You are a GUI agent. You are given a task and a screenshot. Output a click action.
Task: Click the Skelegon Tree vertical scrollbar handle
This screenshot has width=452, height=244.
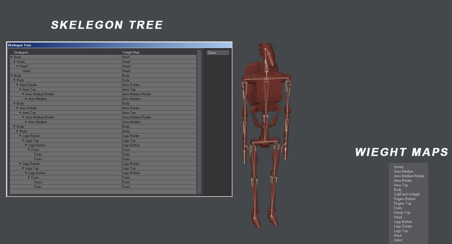click(x=199, y=122)
